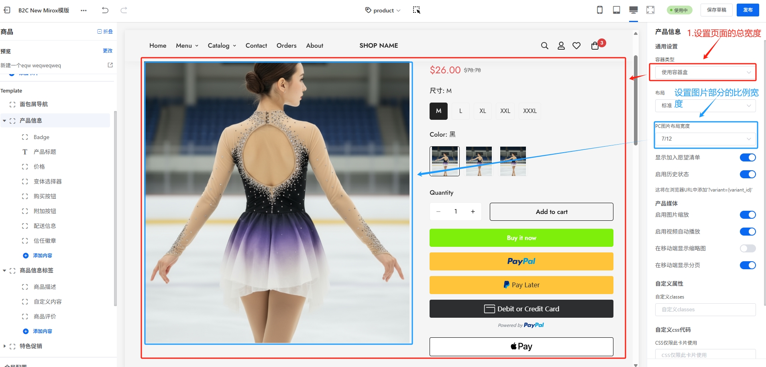Screen dimensions: 766x367
Task: Click the redo arrow icon
Action: click(124, 10)
